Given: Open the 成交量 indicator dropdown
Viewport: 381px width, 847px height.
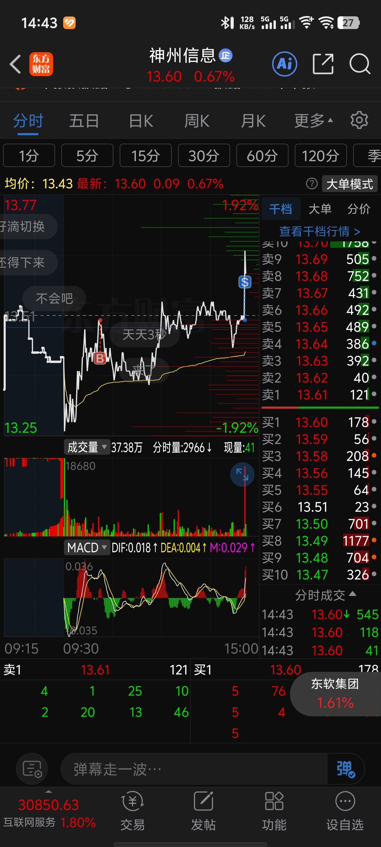Looking at the screenshot, I should click(87, 447).
